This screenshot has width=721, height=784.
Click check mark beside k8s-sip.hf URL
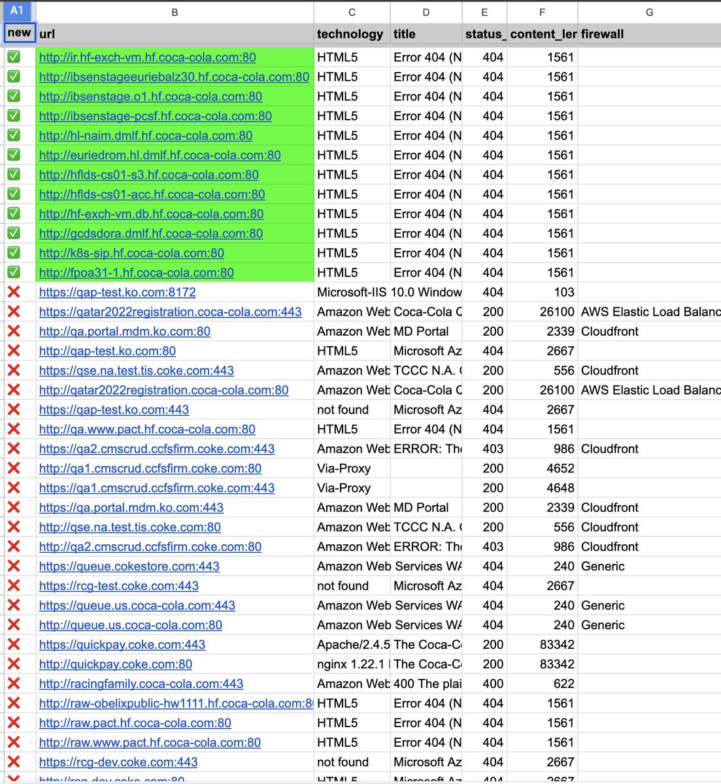pyautogui.click(x=13, y=253)
